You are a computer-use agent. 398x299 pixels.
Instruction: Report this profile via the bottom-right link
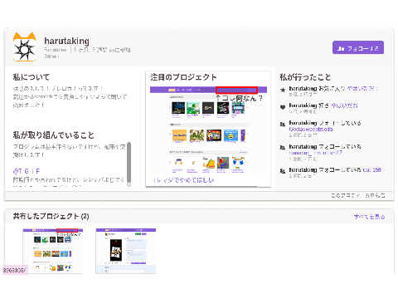(358, 195)
